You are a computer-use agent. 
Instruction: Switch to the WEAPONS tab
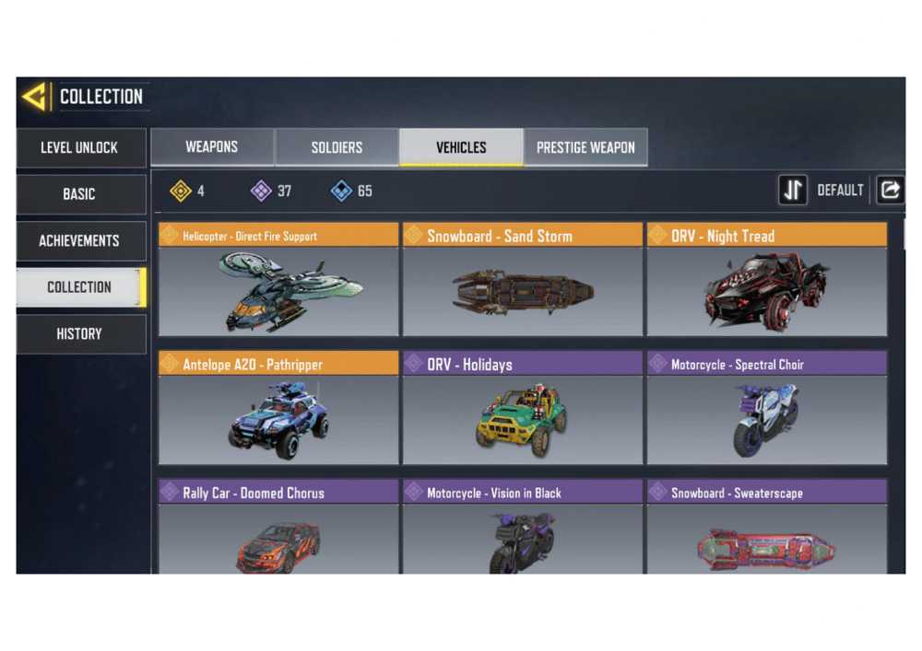click(212, 146)
